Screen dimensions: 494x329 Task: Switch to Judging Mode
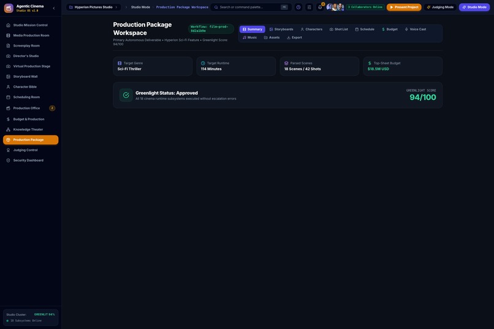[x=440, y=7]
